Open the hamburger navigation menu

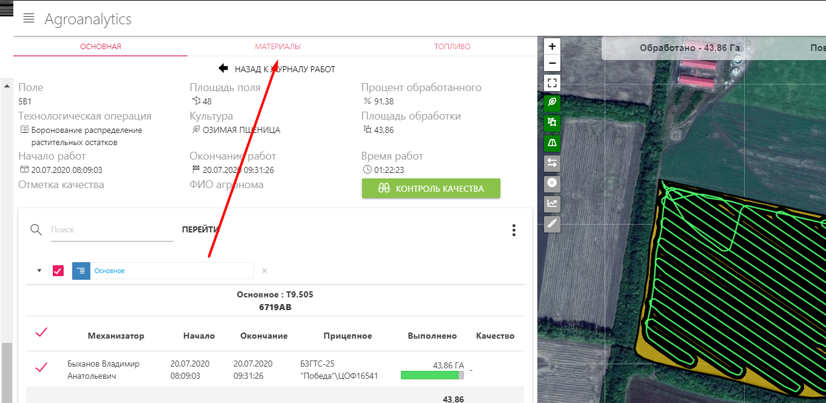pos(29,18)
